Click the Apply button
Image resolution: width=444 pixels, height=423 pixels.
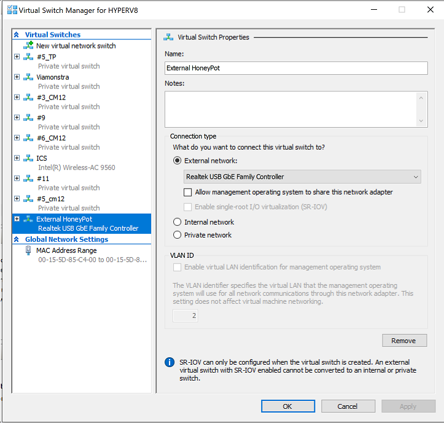(408, 406)
